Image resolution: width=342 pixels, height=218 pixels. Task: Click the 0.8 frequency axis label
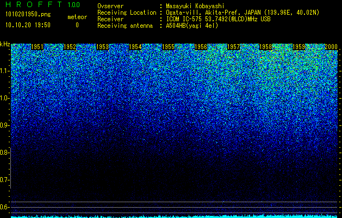coord(4,153)
